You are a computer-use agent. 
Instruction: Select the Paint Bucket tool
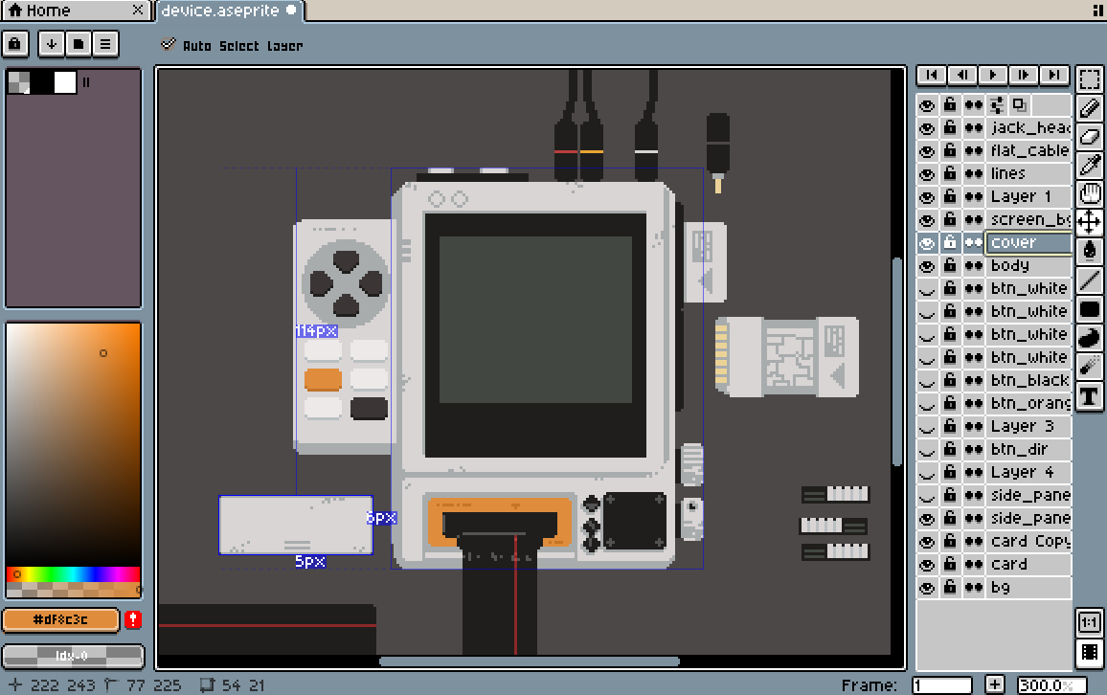(x=1089, y=251)
